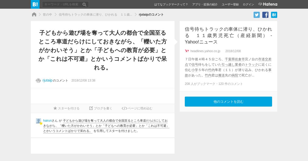Screen dimensions: 308x161
Task: Click main comment headline text
Action: (103, 50)
